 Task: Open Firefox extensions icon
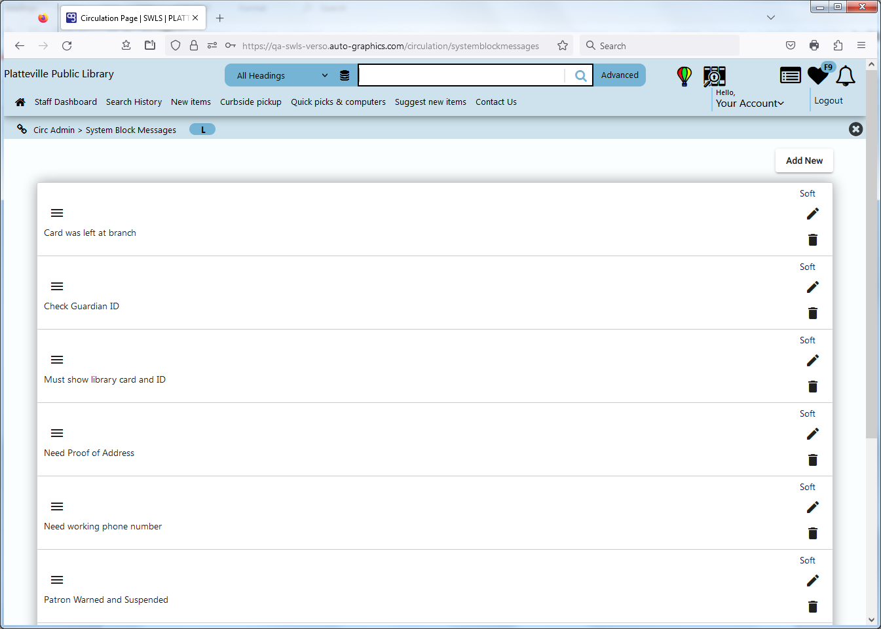click(838, 45)
